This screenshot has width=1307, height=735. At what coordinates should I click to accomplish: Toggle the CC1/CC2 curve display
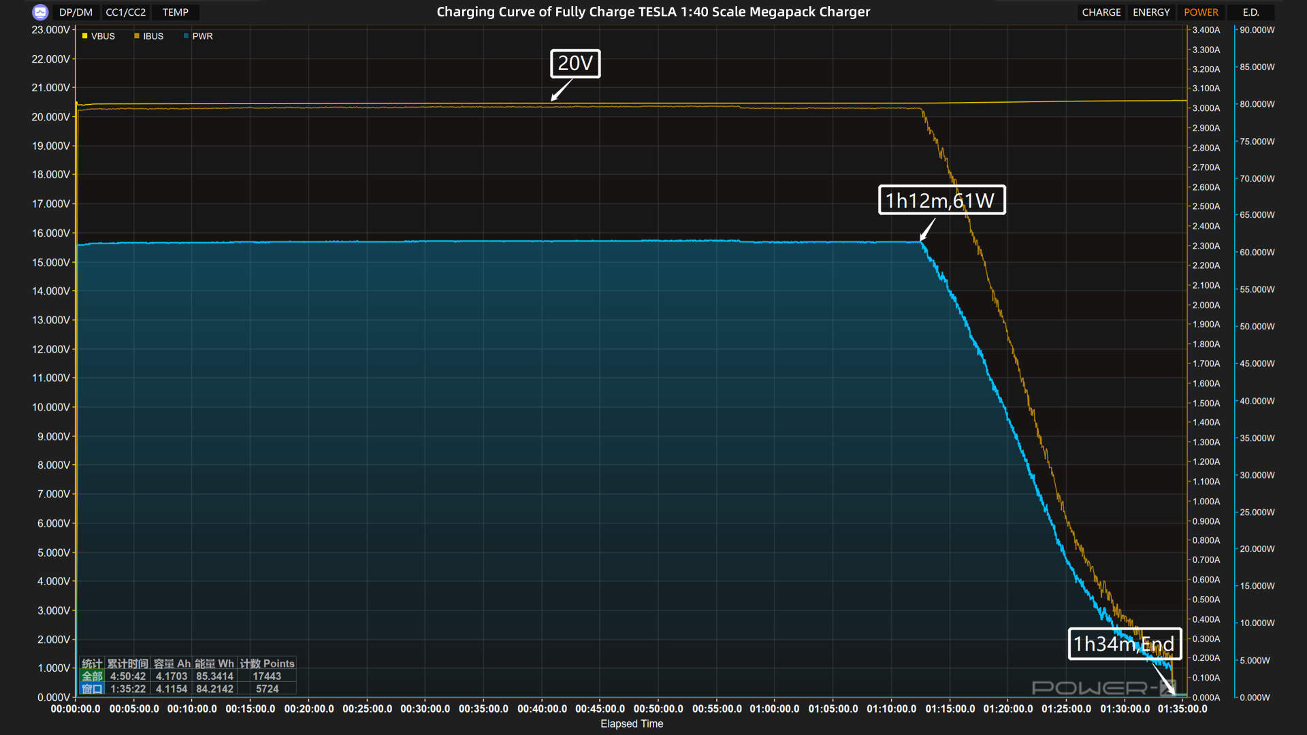pos(126,12)
